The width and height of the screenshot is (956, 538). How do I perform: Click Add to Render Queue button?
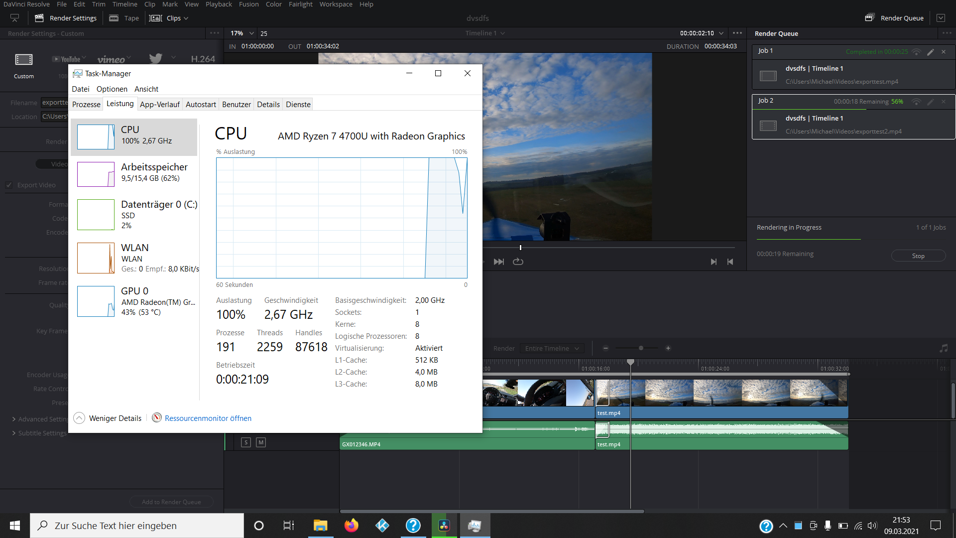click(x=171, y=502)
